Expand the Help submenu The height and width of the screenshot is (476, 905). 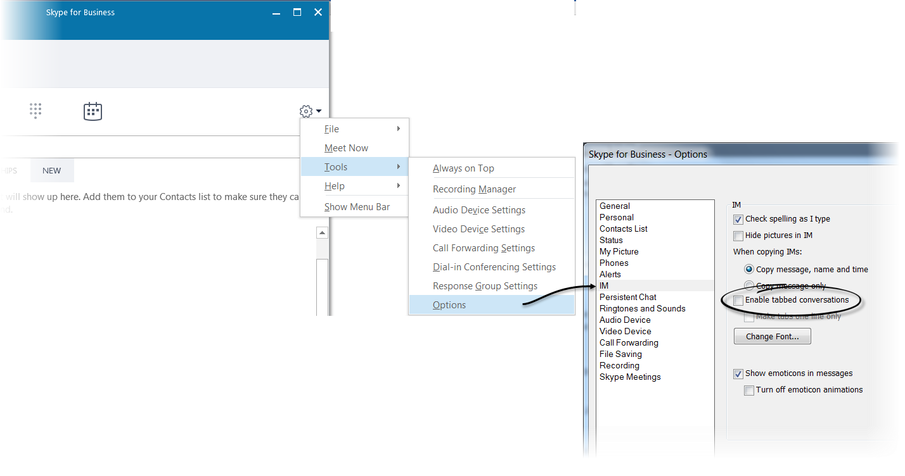pos(335,185)
